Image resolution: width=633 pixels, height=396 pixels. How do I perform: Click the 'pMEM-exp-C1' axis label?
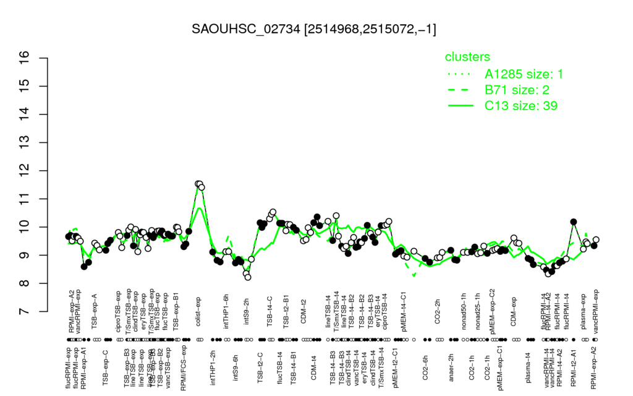point(499,368)
